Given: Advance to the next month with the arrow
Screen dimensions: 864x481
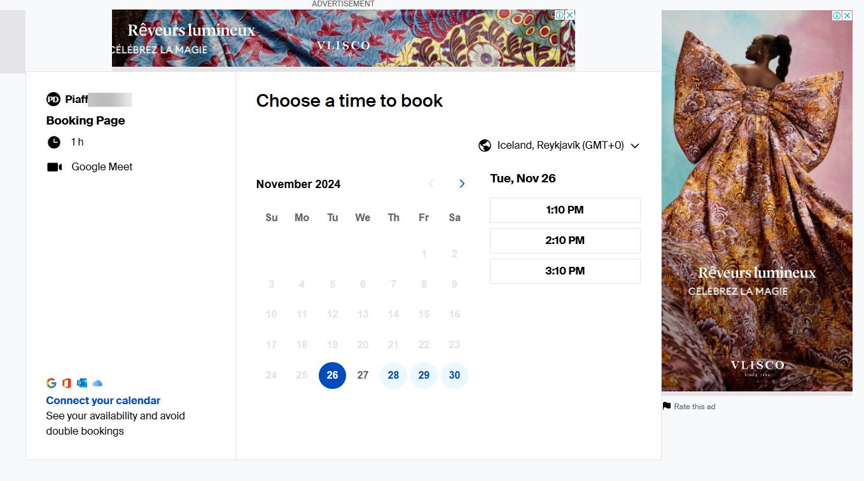Looking at the screenshot, I should (462, 184).
